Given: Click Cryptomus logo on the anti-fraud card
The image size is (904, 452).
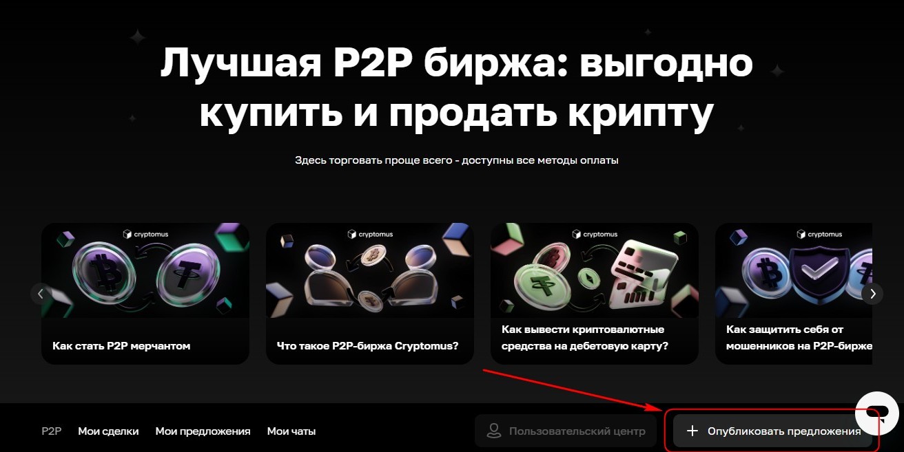Looking at the screenshot, I should pos(819,234).
